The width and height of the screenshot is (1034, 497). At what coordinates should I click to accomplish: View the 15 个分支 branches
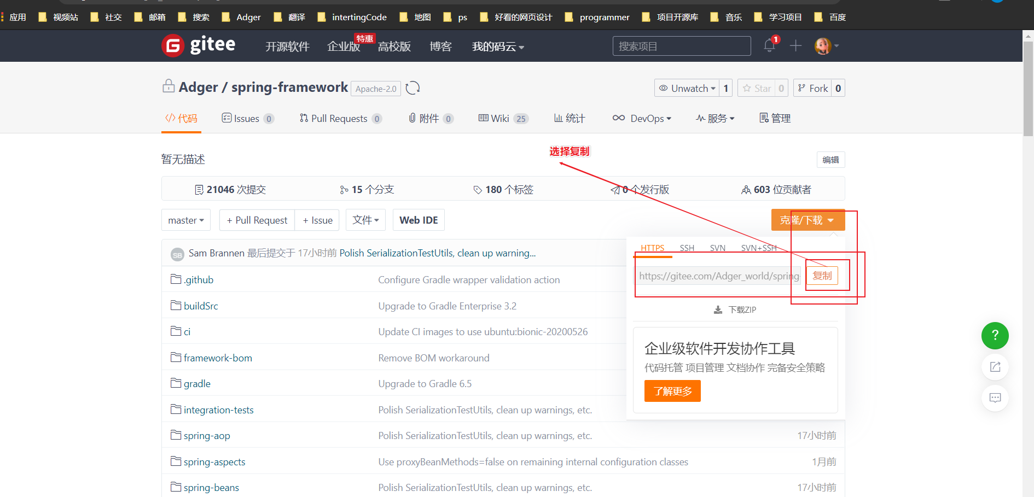point(367,189)
